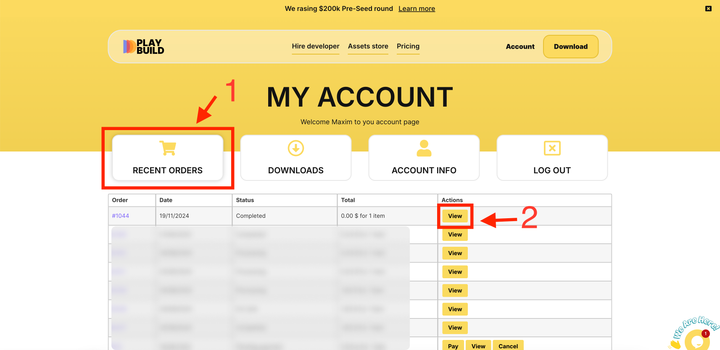Click the log out X icon

552,148
